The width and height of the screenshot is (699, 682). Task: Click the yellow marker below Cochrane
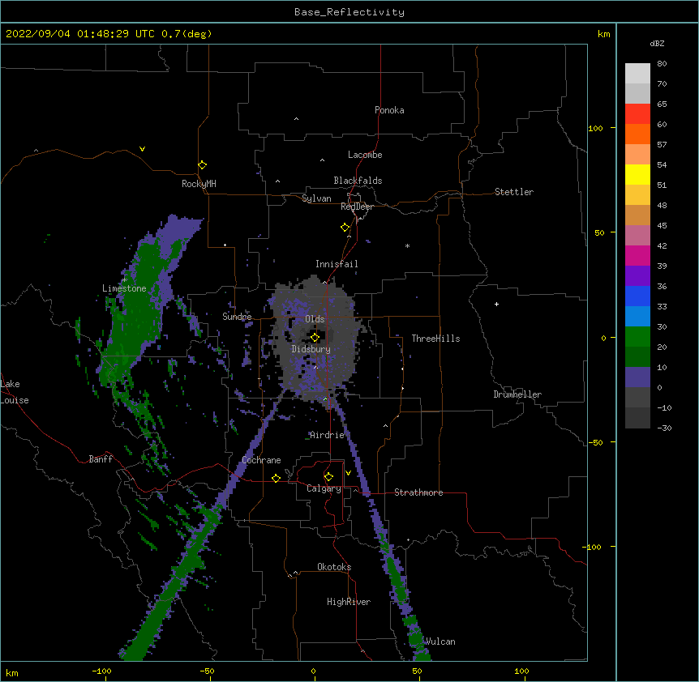pyautogui.click(x=276, y=478)
